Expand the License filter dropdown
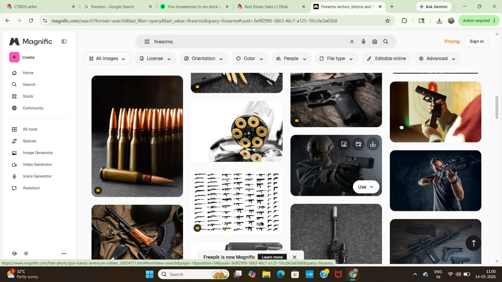The image size is (502, 282). [155, 59]
